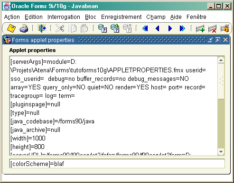Click the vertical scrollbar thumb

pyautogui.click(x=221, y=81)
